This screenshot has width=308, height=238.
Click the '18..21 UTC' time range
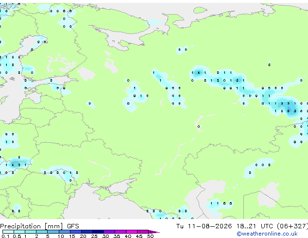(x=255, y=226)
